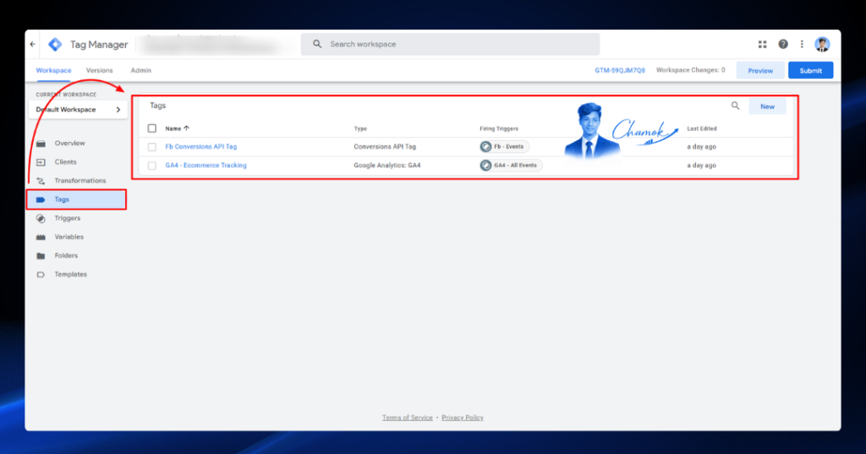This screenshot has width=866, height=454.
Task: Click the Submit button
Action: (x=811, y=71)
